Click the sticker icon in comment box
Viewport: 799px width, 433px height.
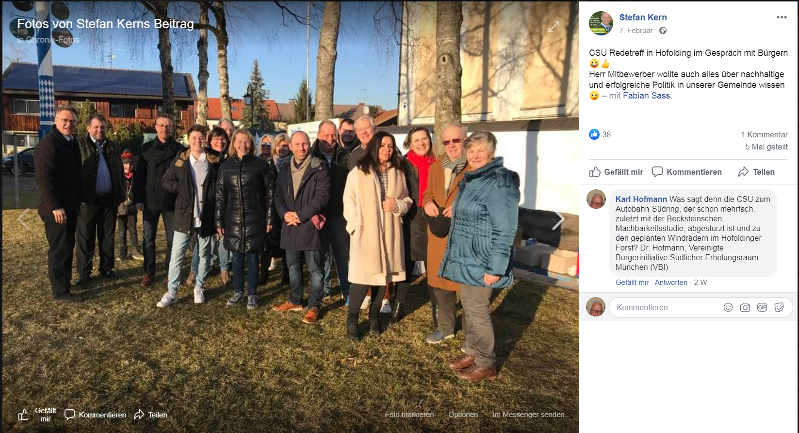(x=779, y=307)
